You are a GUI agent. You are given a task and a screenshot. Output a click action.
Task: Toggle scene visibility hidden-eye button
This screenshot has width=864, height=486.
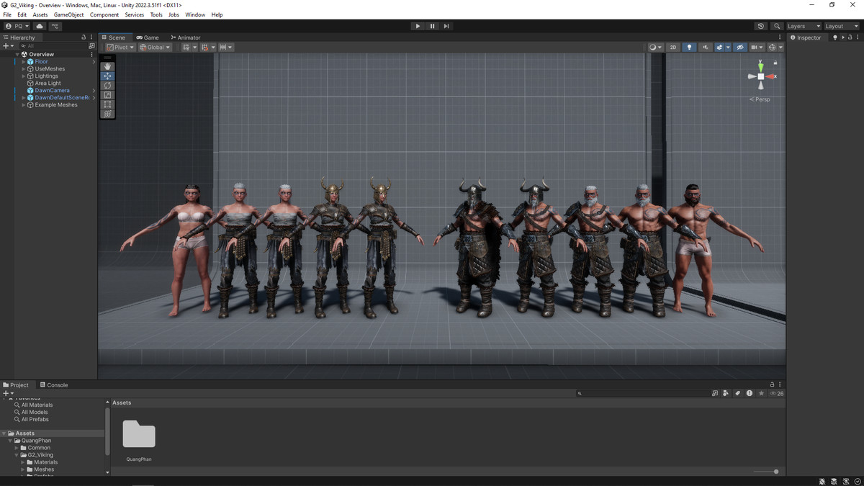(x=739, y=48)
